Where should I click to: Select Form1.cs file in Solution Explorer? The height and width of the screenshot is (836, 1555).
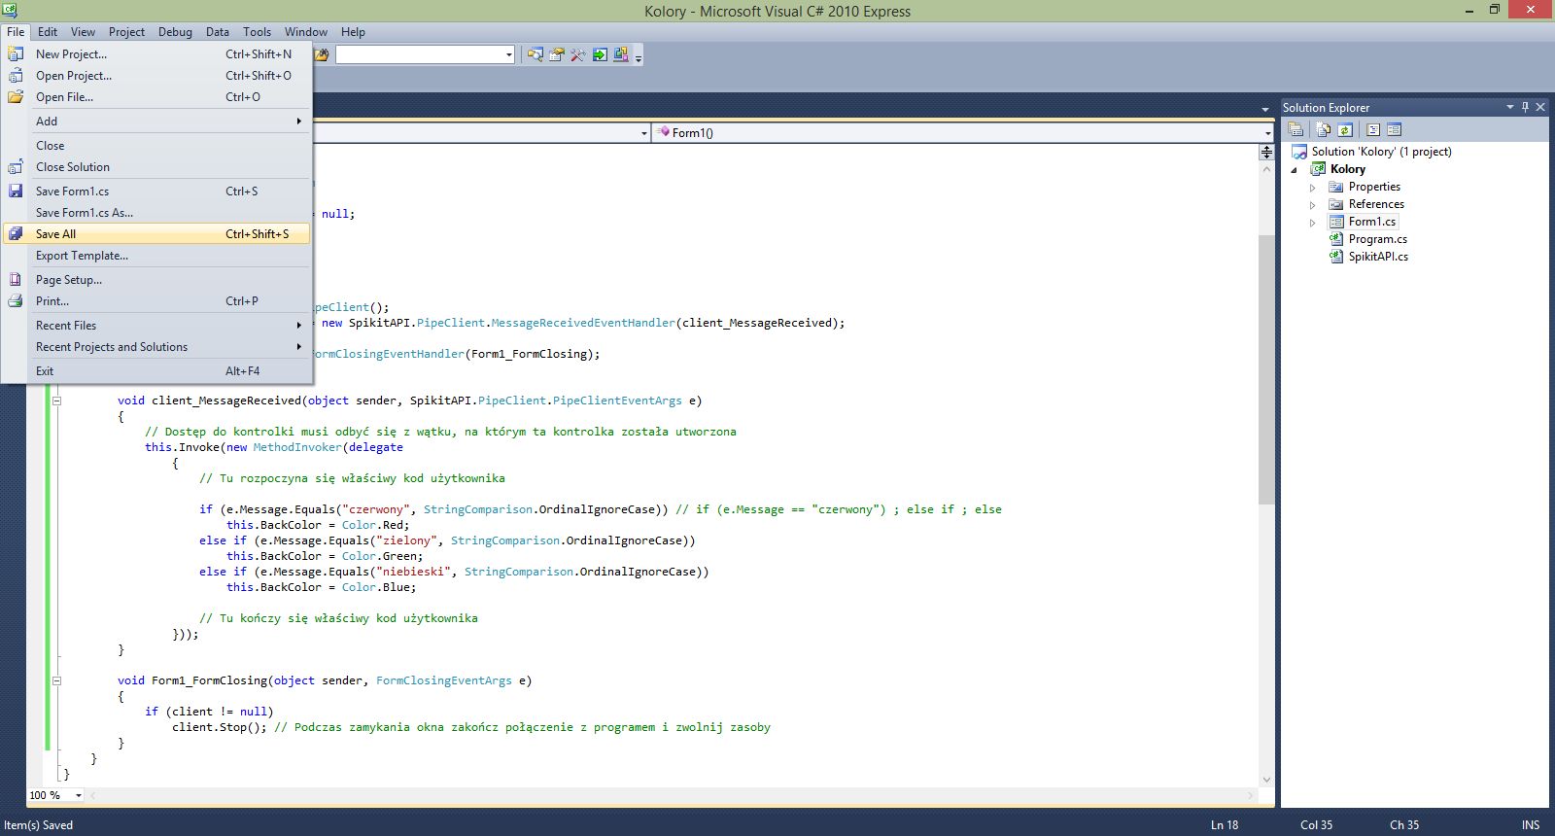pos(1371,222)
